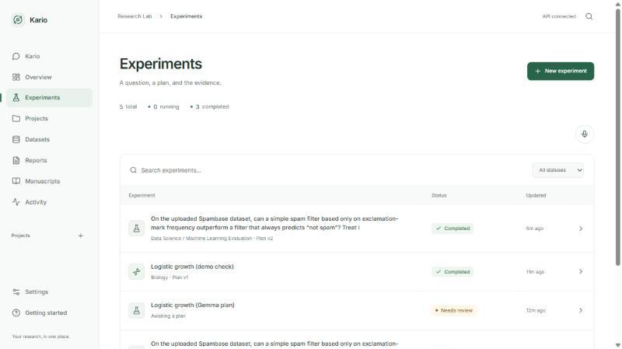The width and height of the screenshot is (622, 349).
Task: Click flask icon of Gemma plan row
Action: [137, 311]
